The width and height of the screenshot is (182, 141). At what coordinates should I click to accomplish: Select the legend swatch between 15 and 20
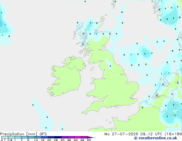tap(45, 137)
